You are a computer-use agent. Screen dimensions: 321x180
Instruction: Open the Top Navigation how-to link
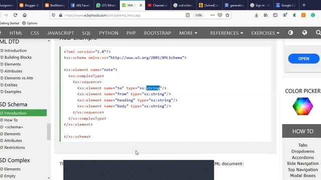303,169
